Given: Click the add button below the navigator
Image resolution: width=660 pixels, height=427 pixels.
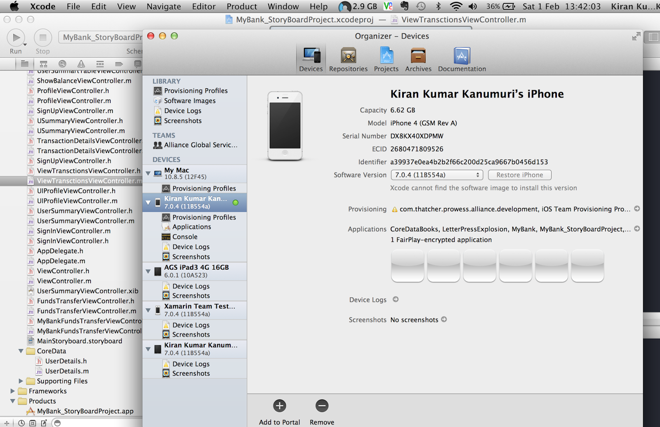Looking at the screenshot, I should point(7,423).
